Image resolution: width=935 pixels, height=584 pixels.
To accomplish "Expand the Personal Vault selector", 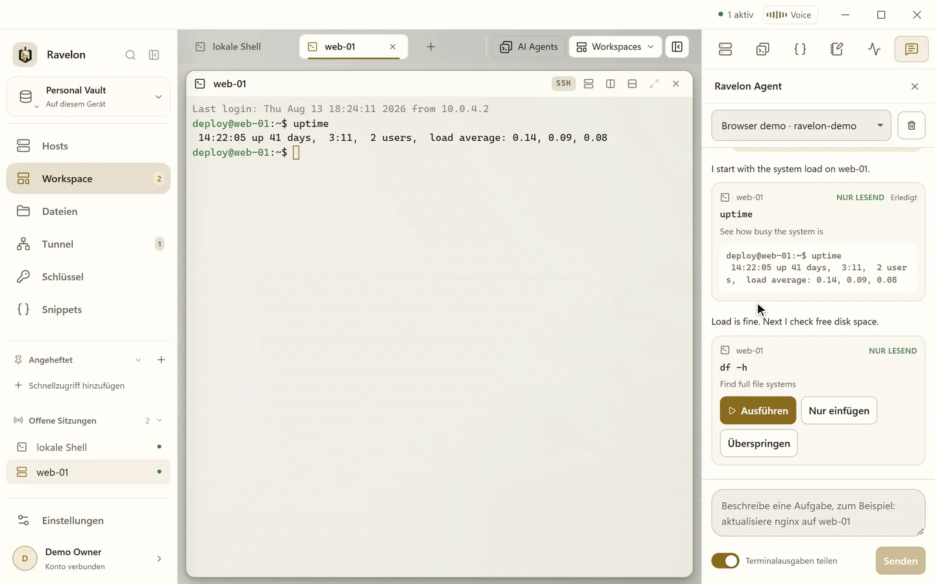I will tap(88, 97).
